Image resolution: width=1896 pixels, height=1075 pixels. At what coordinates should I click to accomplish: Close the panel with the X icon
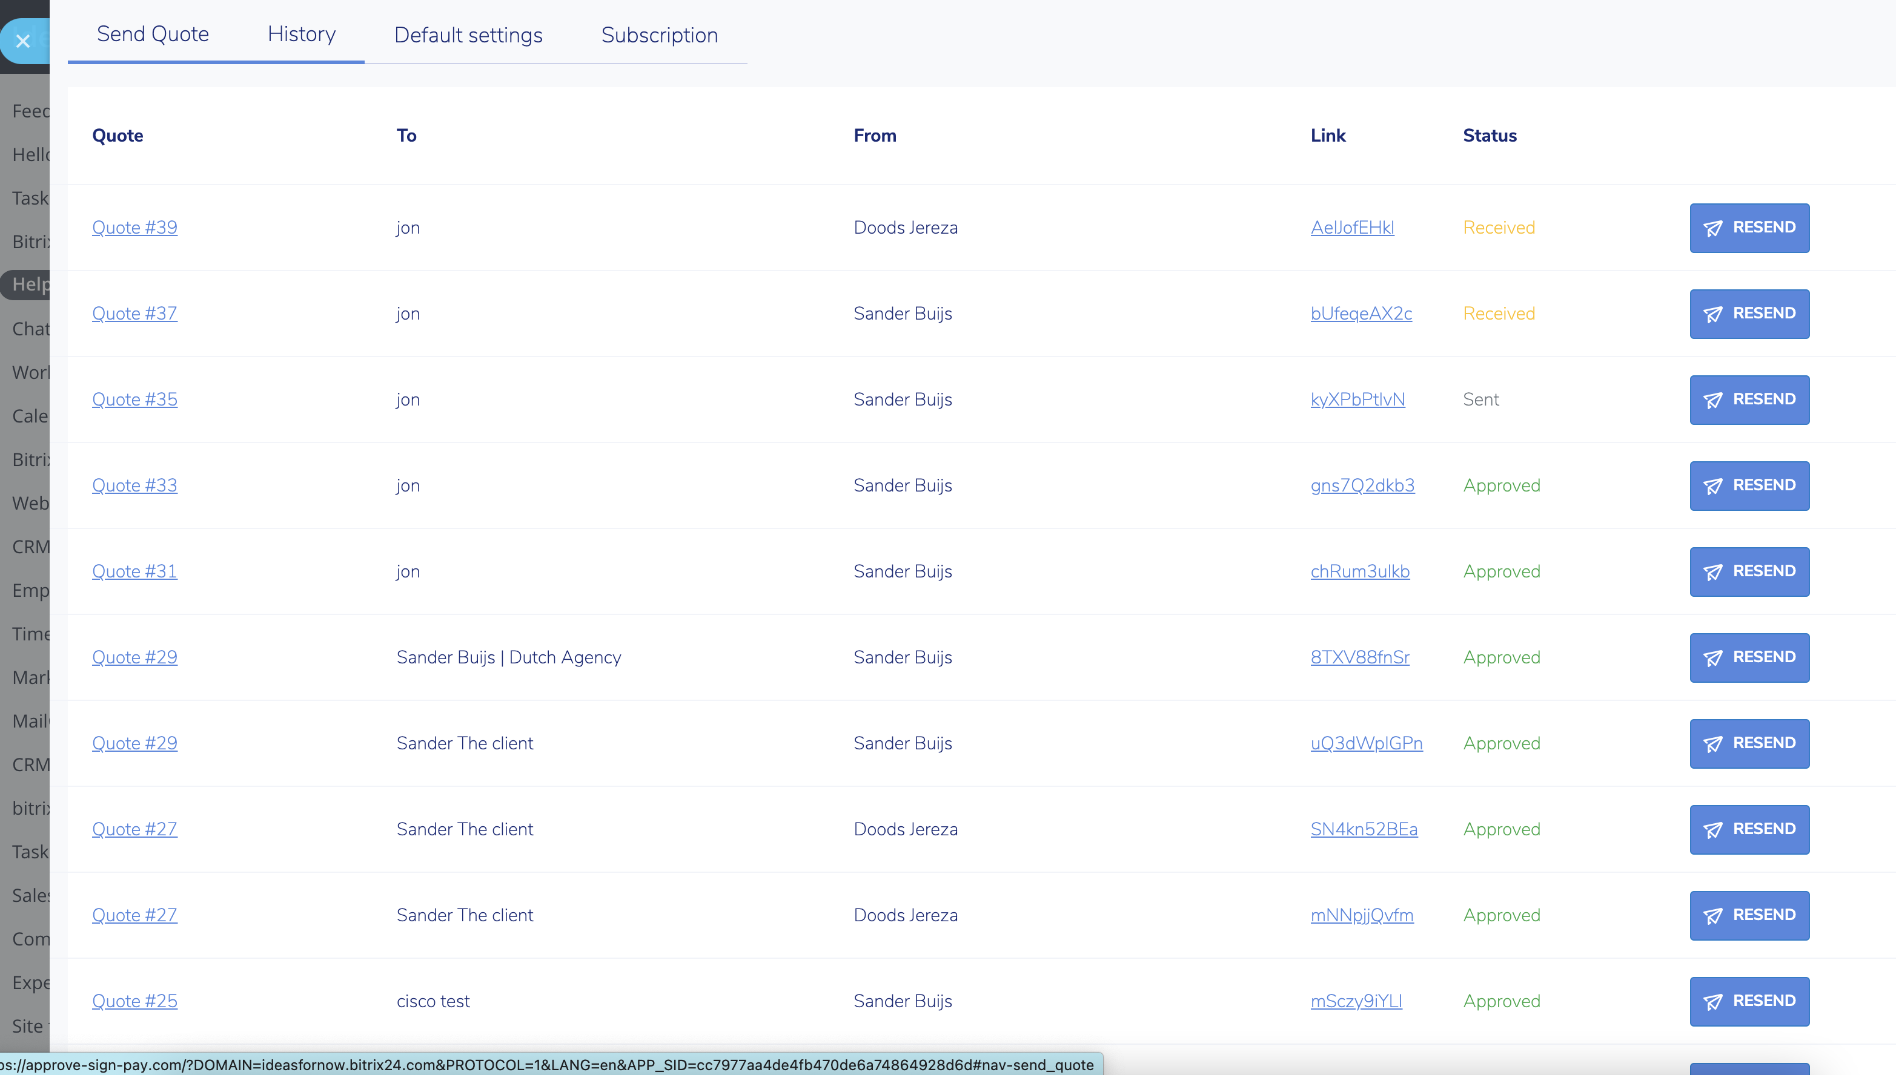click(x=23, y=41)
